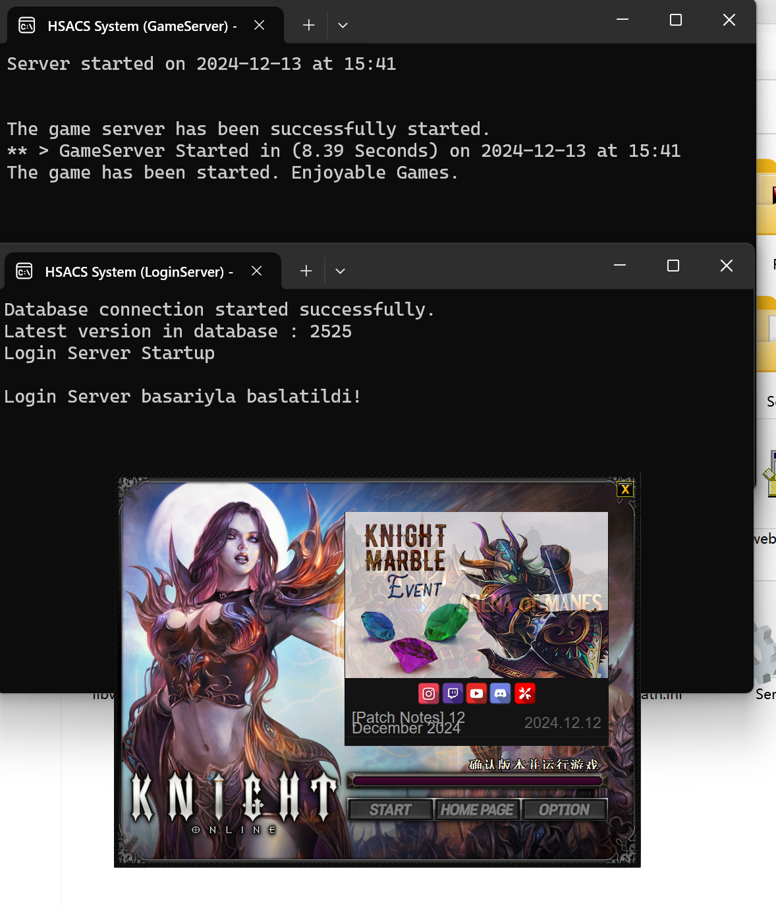Add a new tab in GameServer terminal
The width and height of the screenshot is (776, 908).
point(308,26)
